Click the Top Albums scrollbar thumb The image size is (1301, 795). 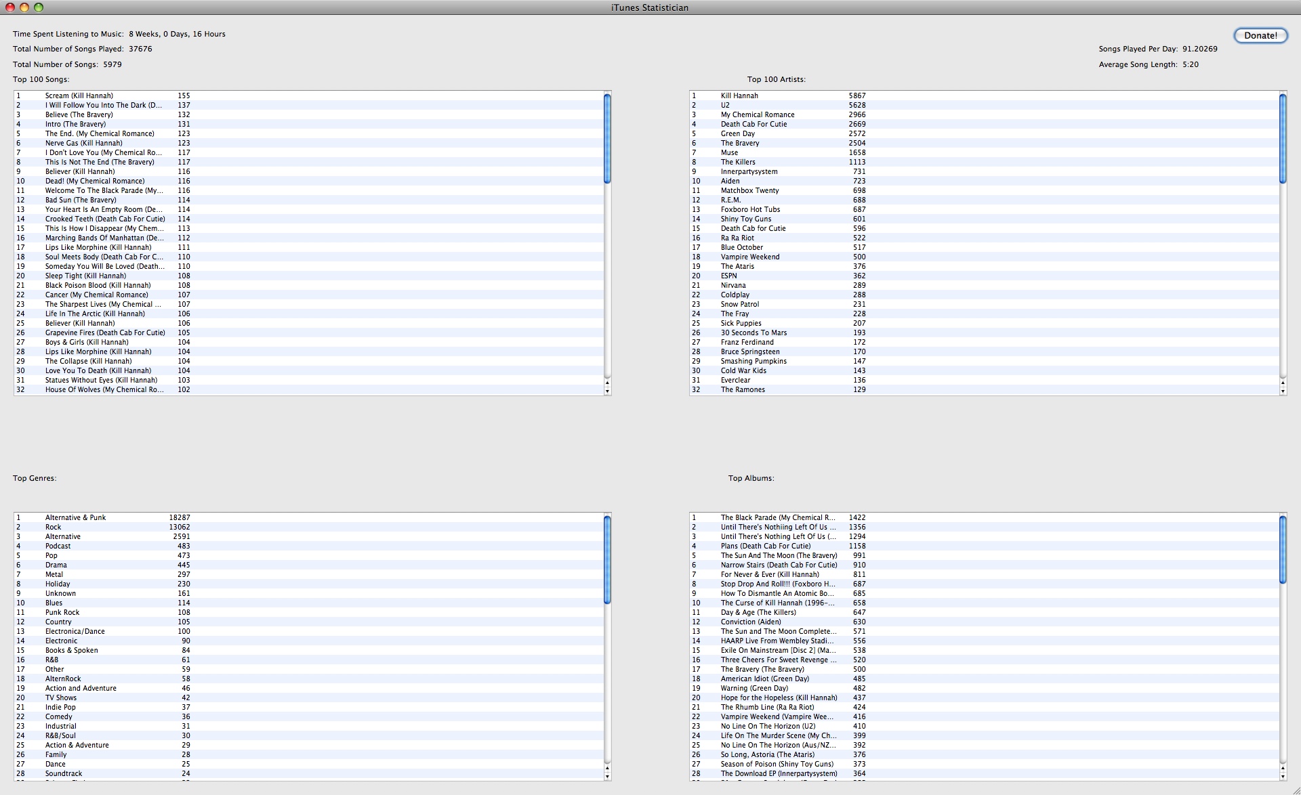[1283, 549]
